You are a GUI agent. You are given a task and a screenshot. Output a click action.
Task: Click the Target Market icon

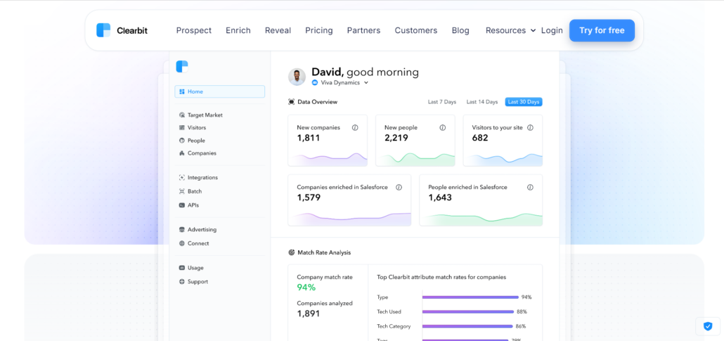coord(182,115)
